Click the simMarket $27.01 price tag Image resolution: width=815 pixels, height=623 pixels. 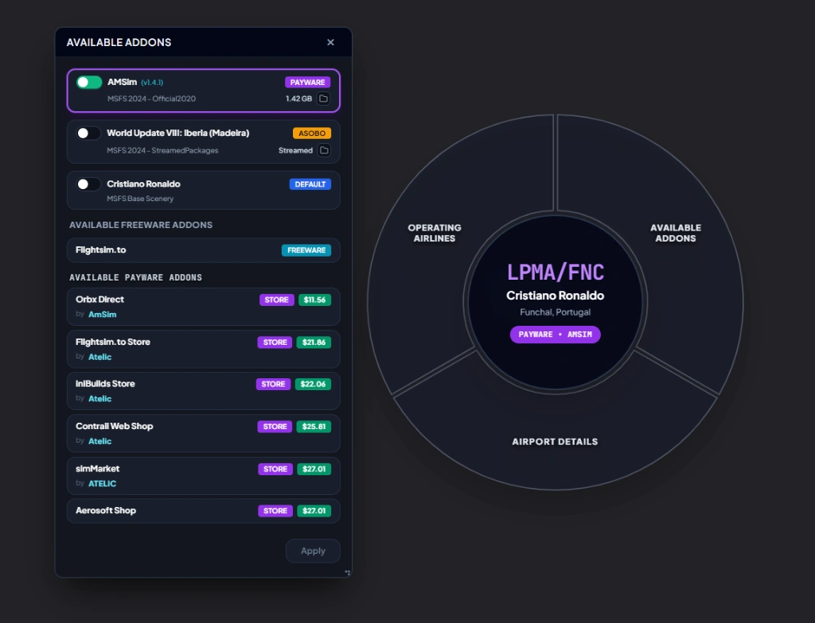click(314, 470)
